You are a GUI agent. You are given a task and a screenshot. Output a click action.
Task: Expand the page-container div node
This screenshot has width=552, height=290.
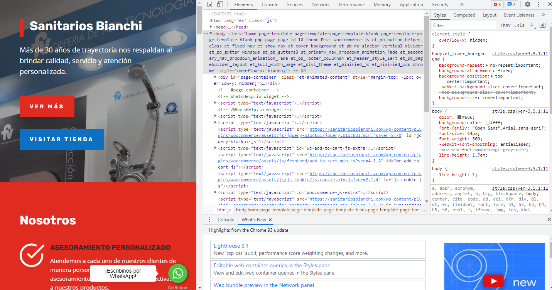coord(215,77)
